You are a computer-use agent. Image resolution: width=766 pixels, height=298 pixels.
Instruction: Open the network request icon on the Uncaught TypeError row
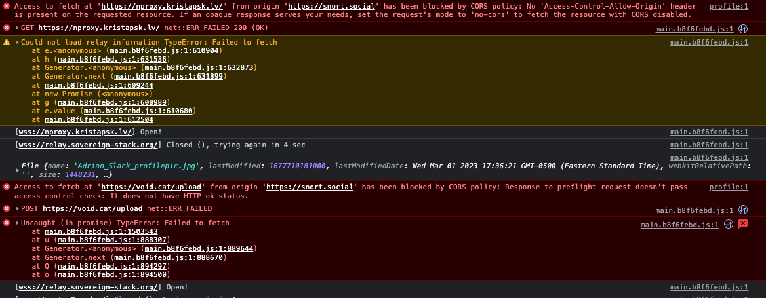click(729, 225)
